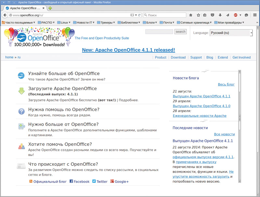260x197 pixels.
Task: Expand the Adblock Plus dropdown arrow
Action: (240, 15)
